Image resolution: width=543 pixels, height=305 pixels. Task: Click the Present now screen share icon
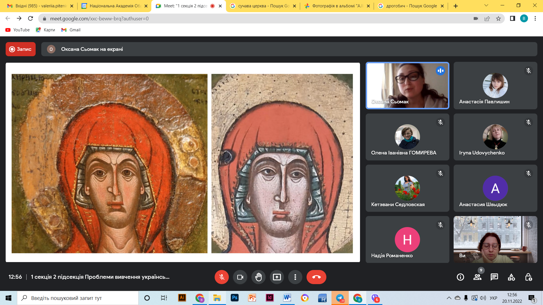(x=277, y=277)
